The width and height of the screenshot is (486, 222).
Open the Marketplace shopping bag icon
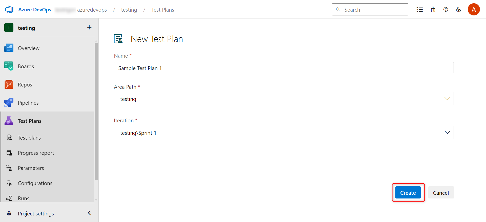click(x=433, y=10)
